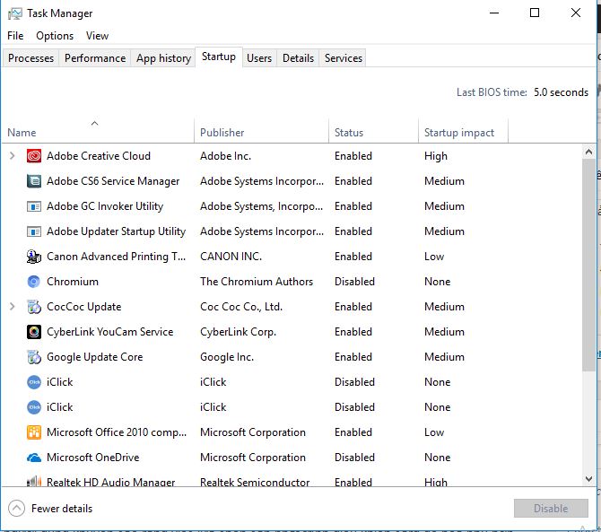
Task: Select the Google Update Core name
Action: pos(95,357)
